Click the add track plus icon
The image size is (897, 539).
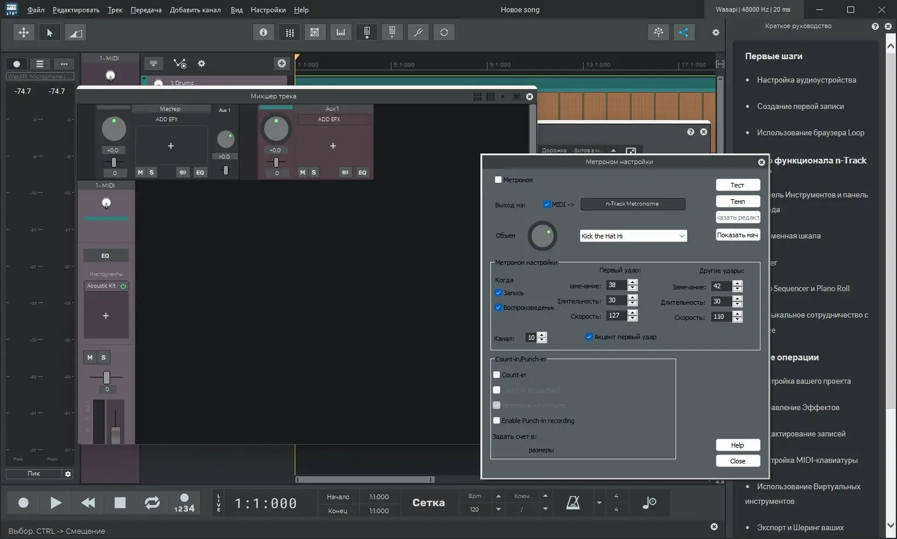282,63
